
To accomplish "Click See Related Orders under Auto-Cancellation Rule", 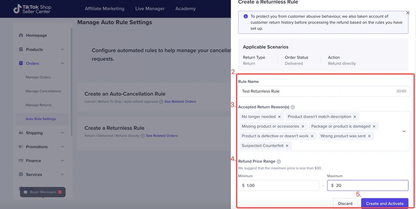I will coord(180,101).
